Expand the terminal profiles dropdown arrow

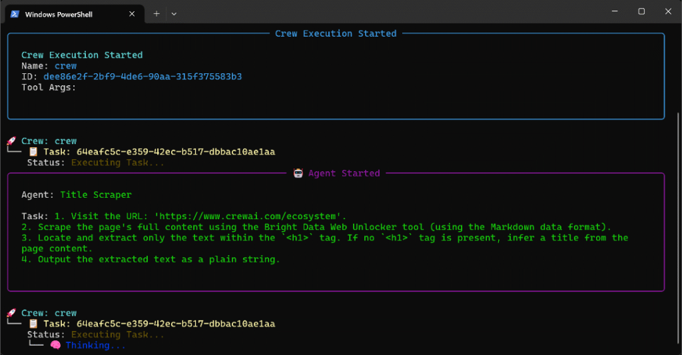(x=174, y=13)
